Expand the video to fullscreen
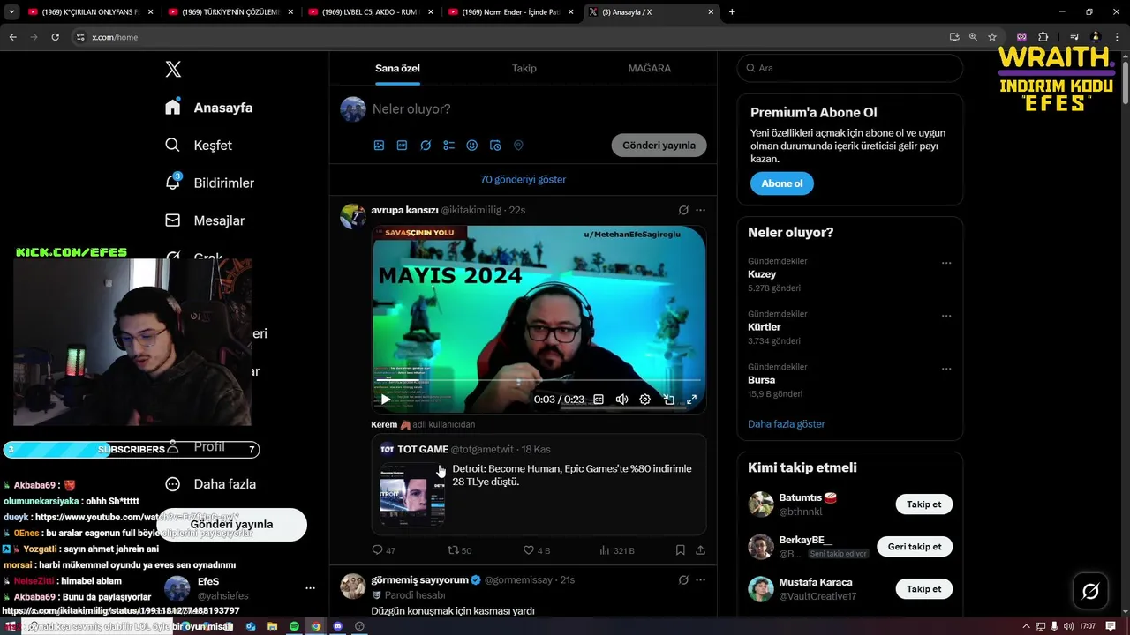Viewport: 1130px width, 635px height. [692, 400]
